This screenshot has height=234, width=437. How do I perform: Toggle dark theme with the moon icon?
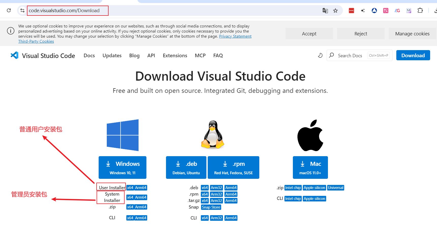320,55
